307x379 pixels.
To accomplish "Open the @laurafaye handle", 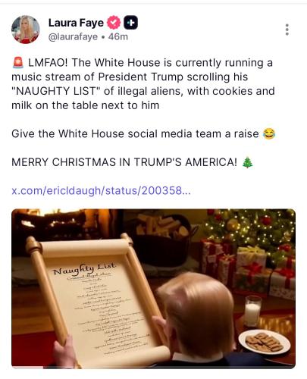I will coord(73,37).
